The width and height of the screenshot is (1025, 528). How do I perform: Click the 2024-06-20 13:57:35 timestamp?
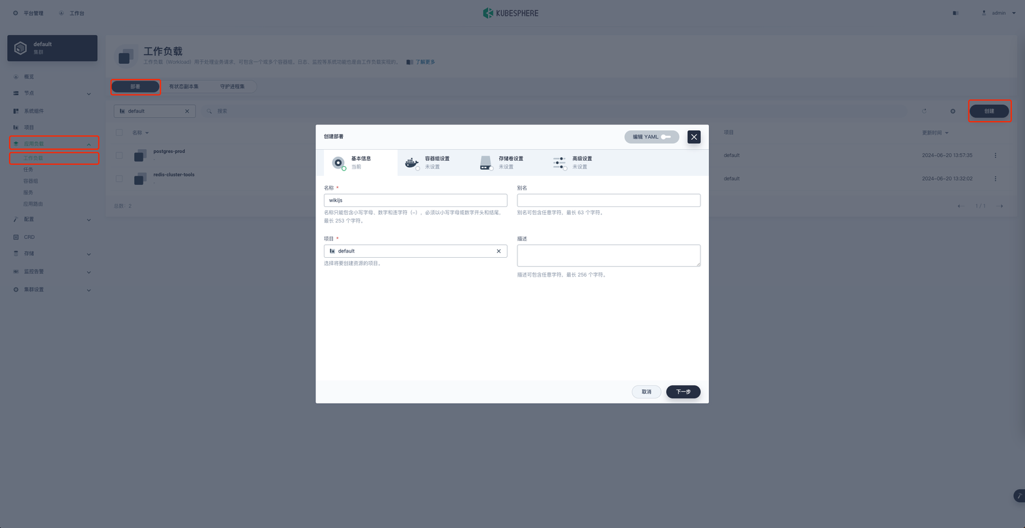click(947, 156)
